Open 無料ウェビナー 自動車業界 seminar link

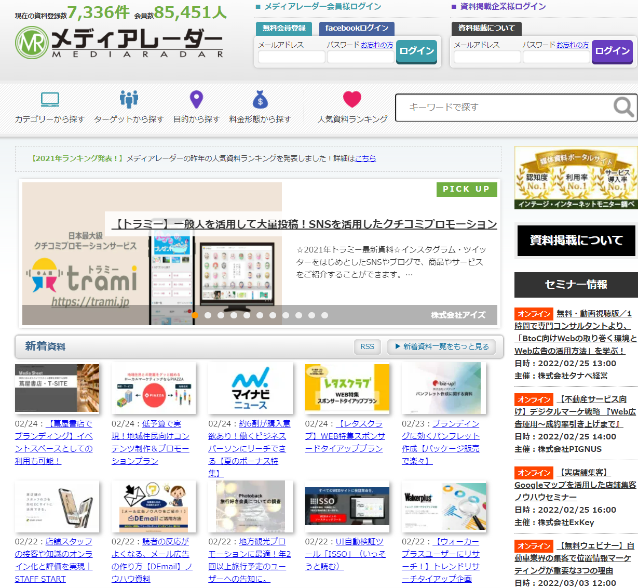click(574, 558)
